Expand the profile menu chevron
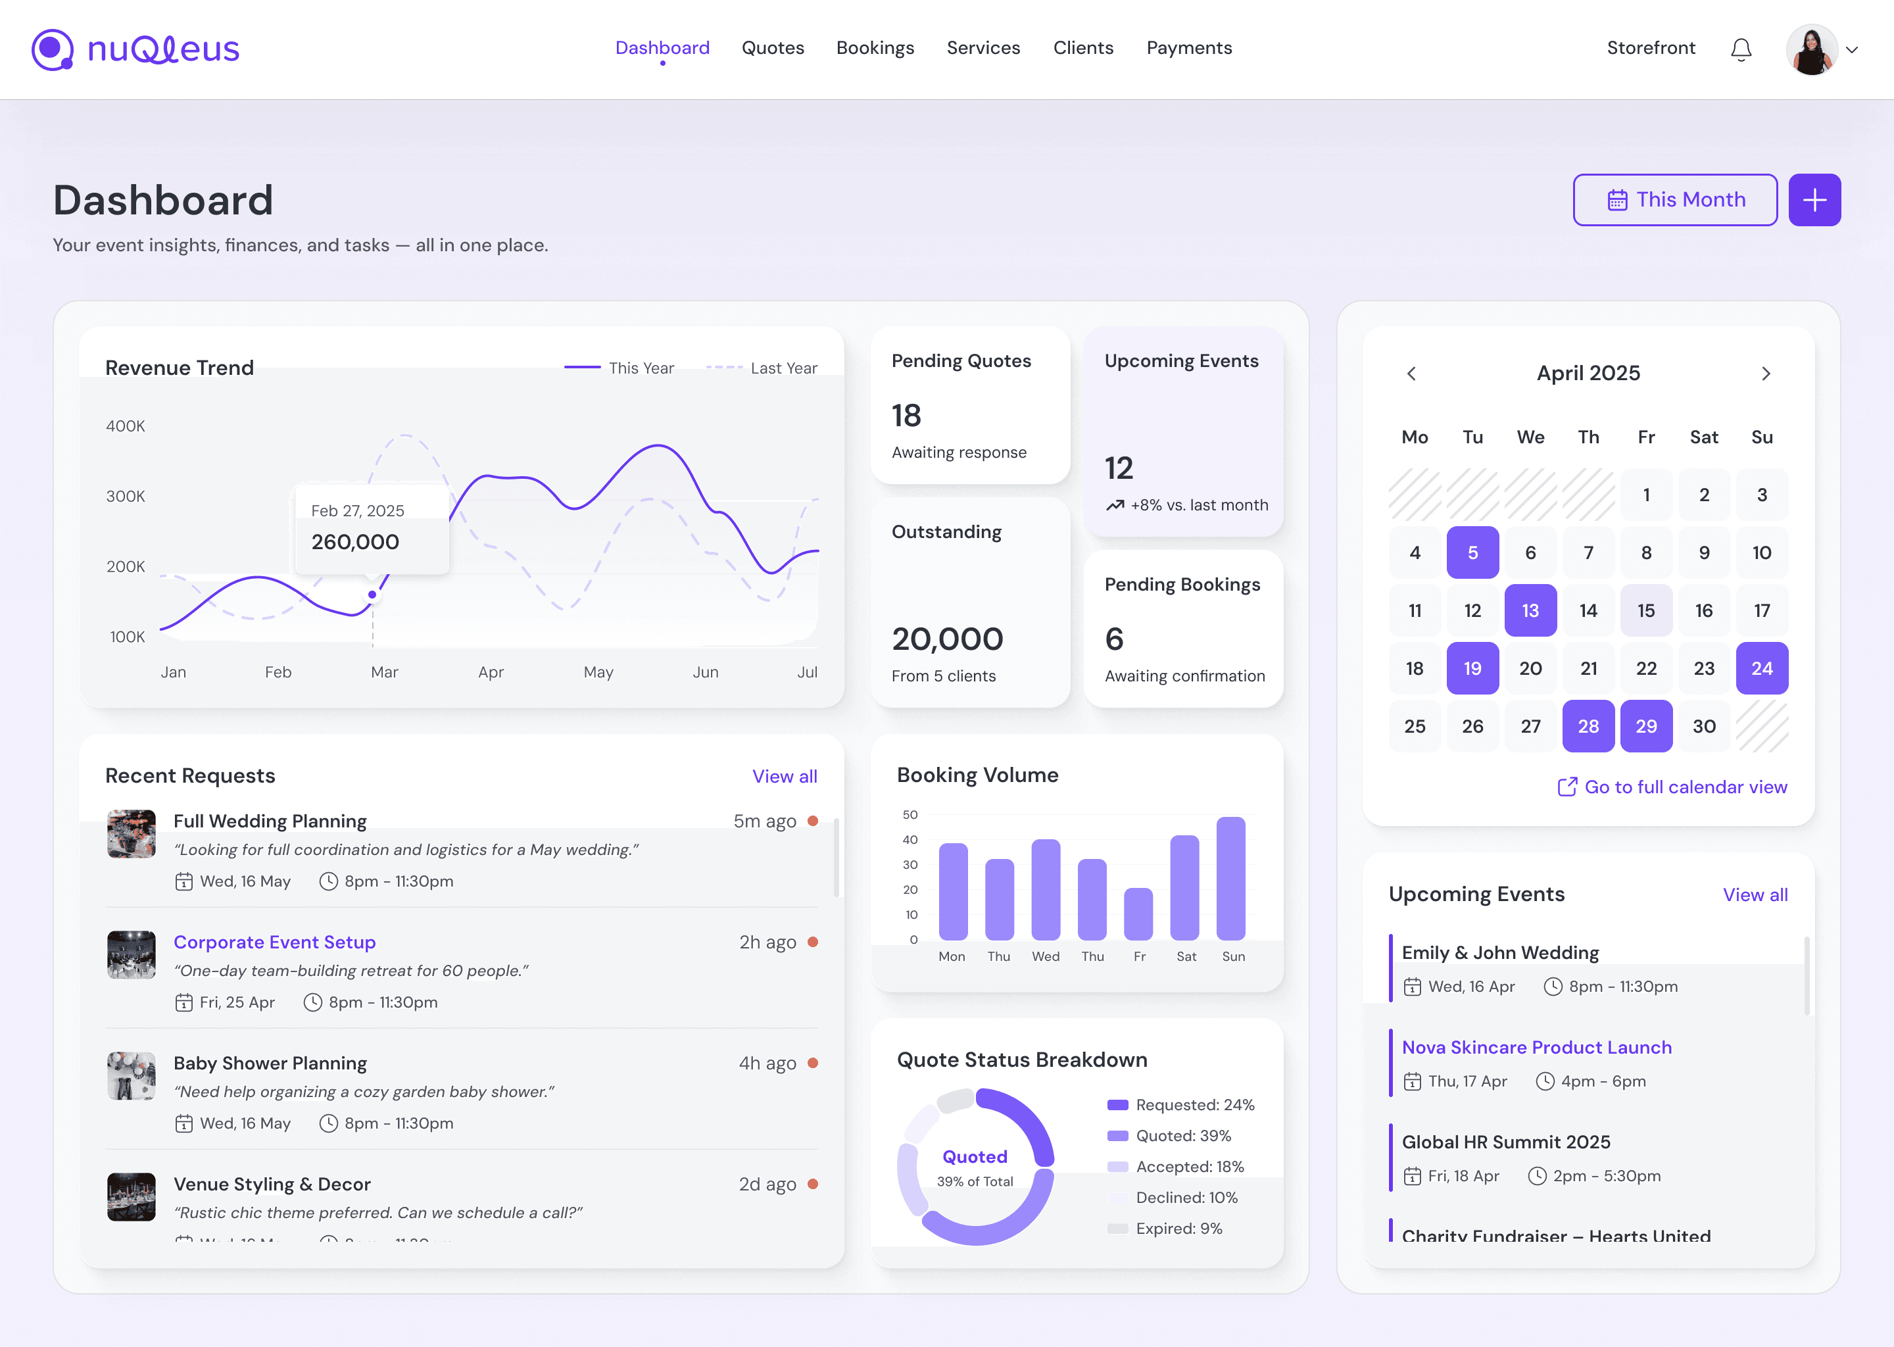The width and height of the screenshot is (1894, 1347). [x=1852, y=50]
